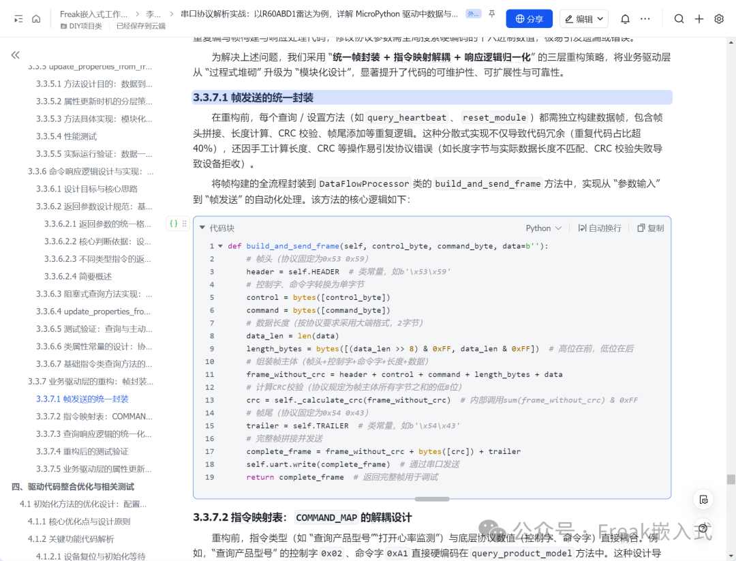736x561 pixels.
Task: Collapse the 代码块 code block triangle
Action: [202, 228]
